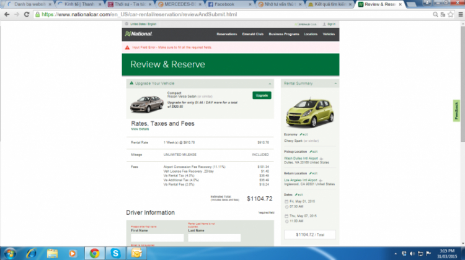Click the volume speaker icon in system tray
The height and width of the screenshot is (260, 465).
click(412, 253)
